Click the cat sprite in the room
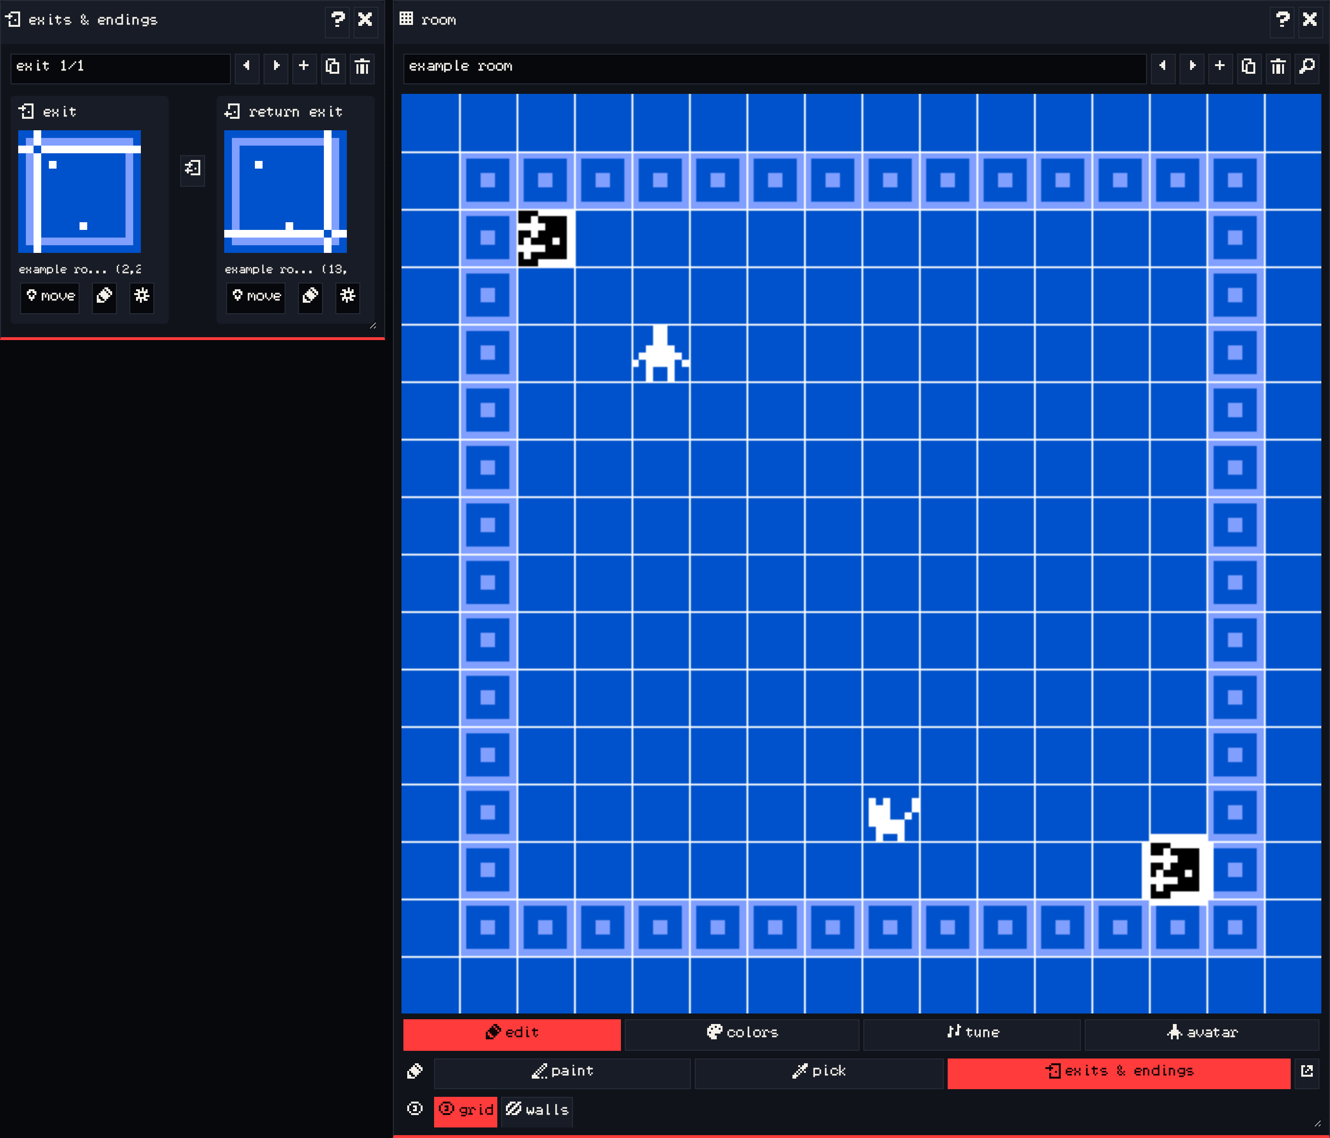Image resolution: width=1330 pixels, height=1138 pixels. click(893, 819)
